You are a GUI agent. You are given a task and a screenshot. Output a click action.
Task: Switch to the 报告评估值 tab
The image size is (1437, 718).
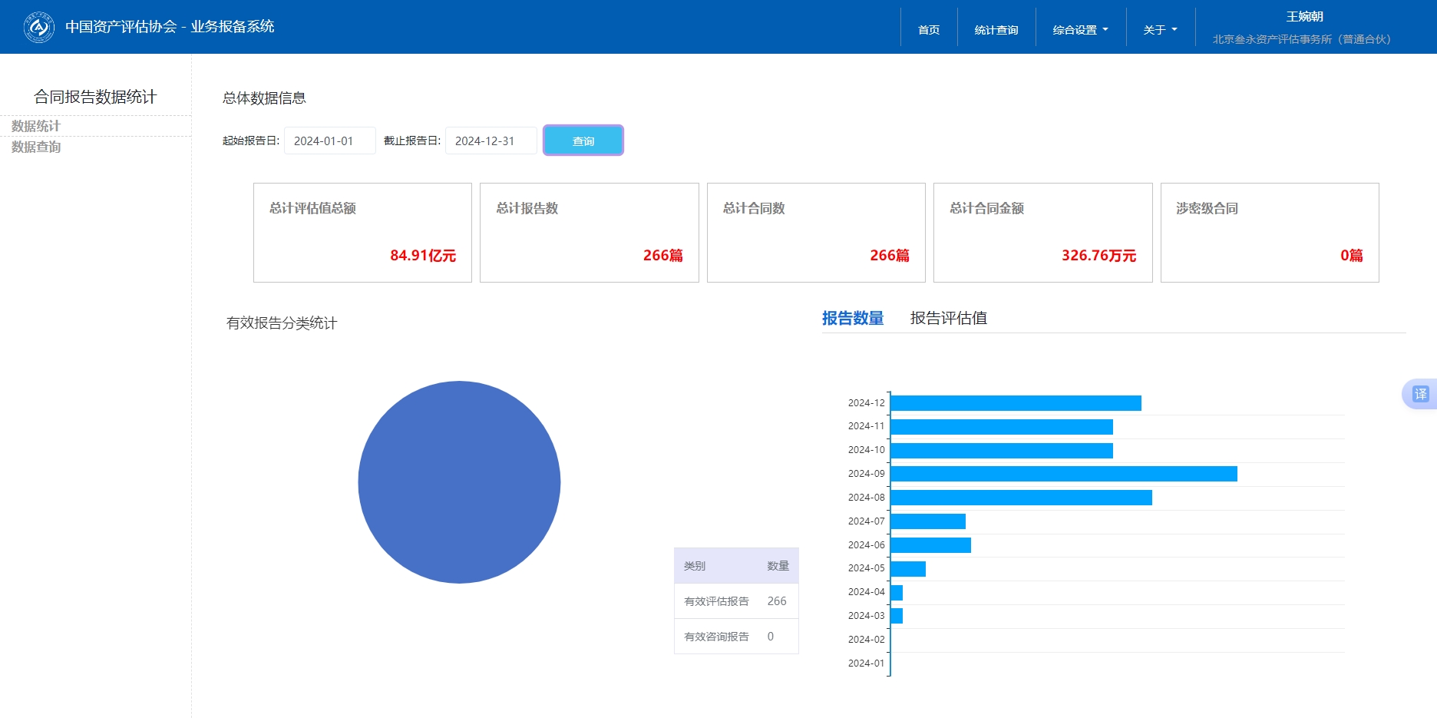click(x=948, y=318)
